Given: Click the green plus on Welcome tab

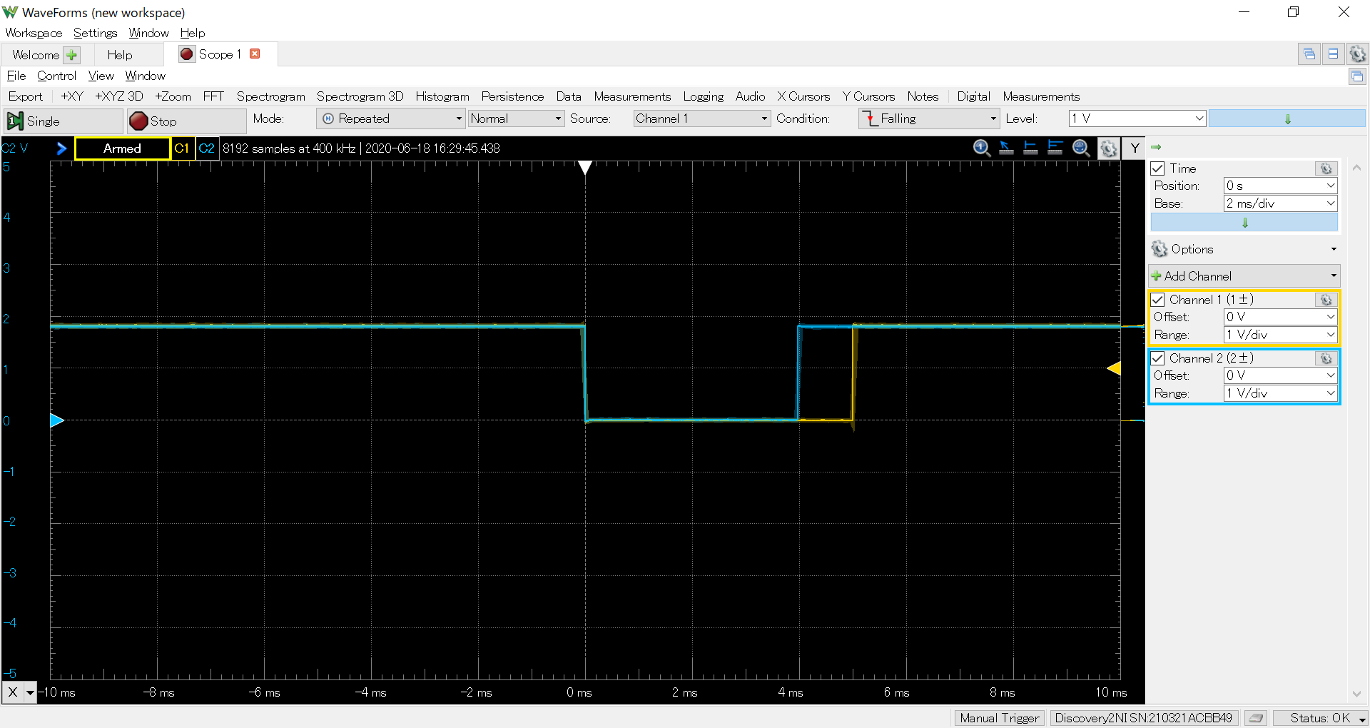Looking at the screenshot, I should point(71,55).
